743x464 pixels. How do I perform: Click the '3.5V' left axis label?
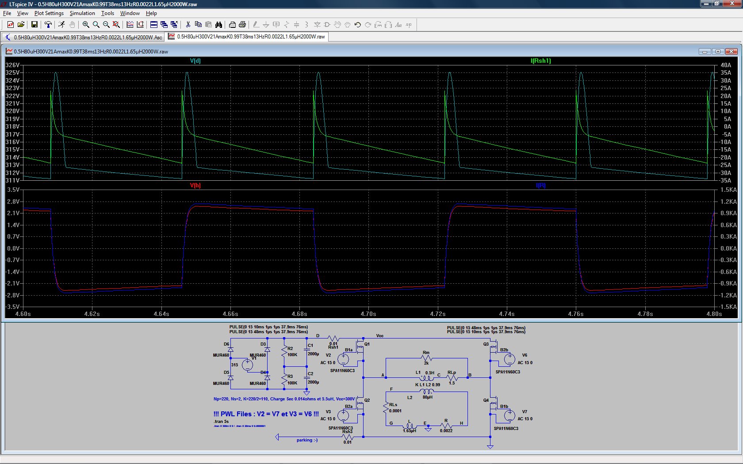pyautogui.click(x=13, y=190)
